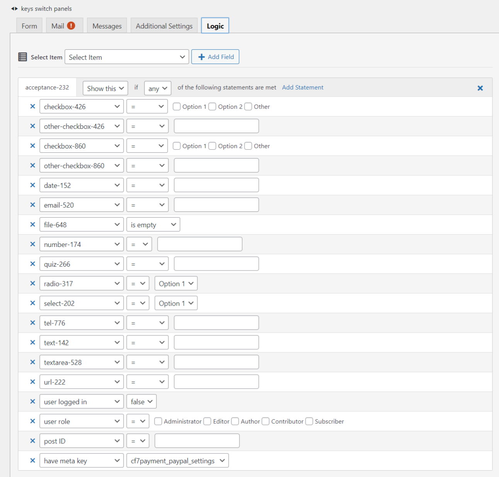Open the is empty operator dropdown
This screenshot has width=499, height=477.
tap(153, 225)
